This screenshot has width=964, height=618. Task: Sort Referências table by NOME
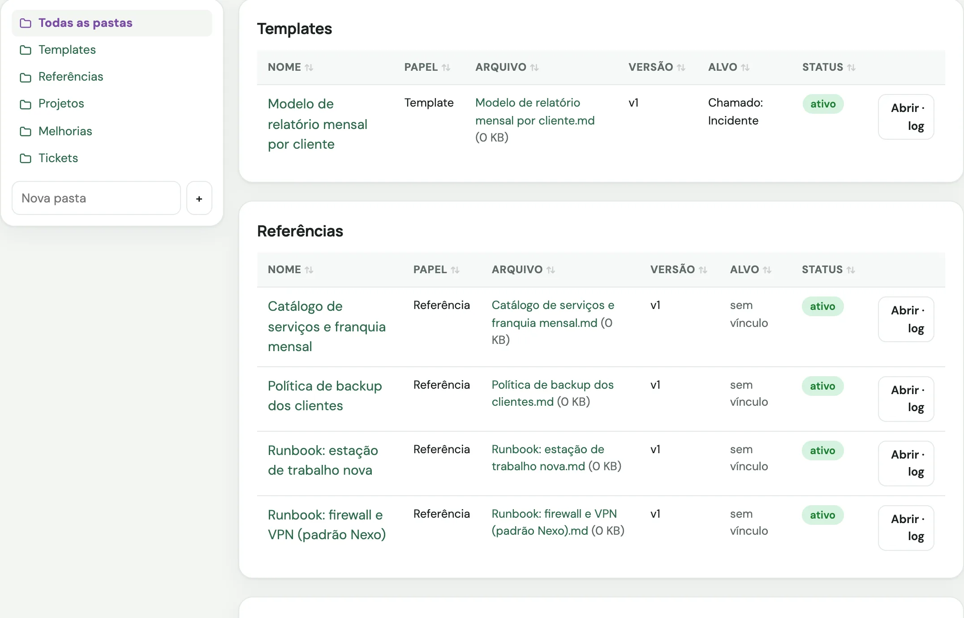290,270
